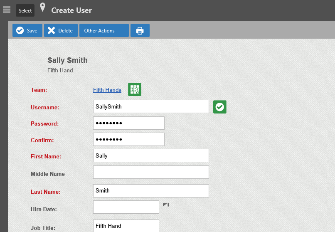335x232 pixels.
Task: Open the hamburger menu icon
Action: (7, 10)
